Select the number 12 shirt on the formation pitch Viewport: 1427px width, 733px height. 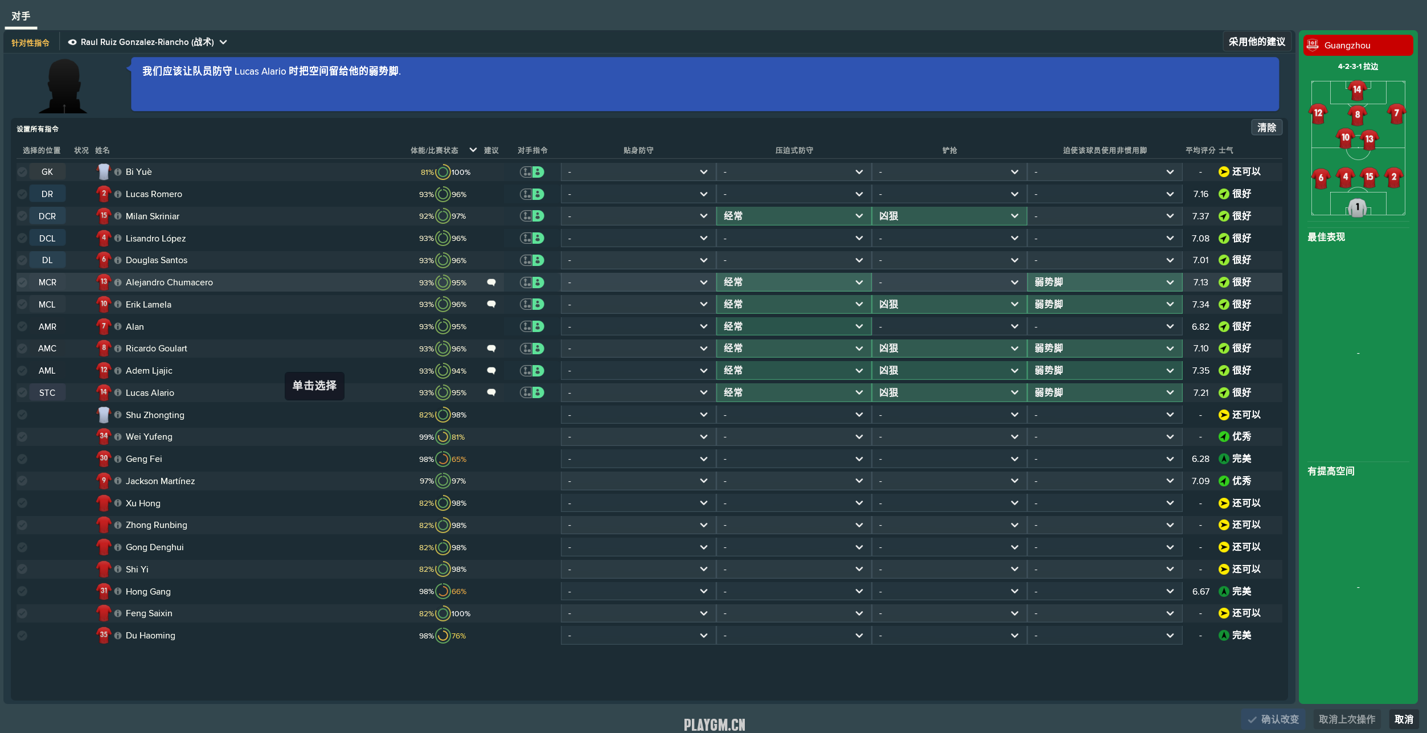(1318, 113)
